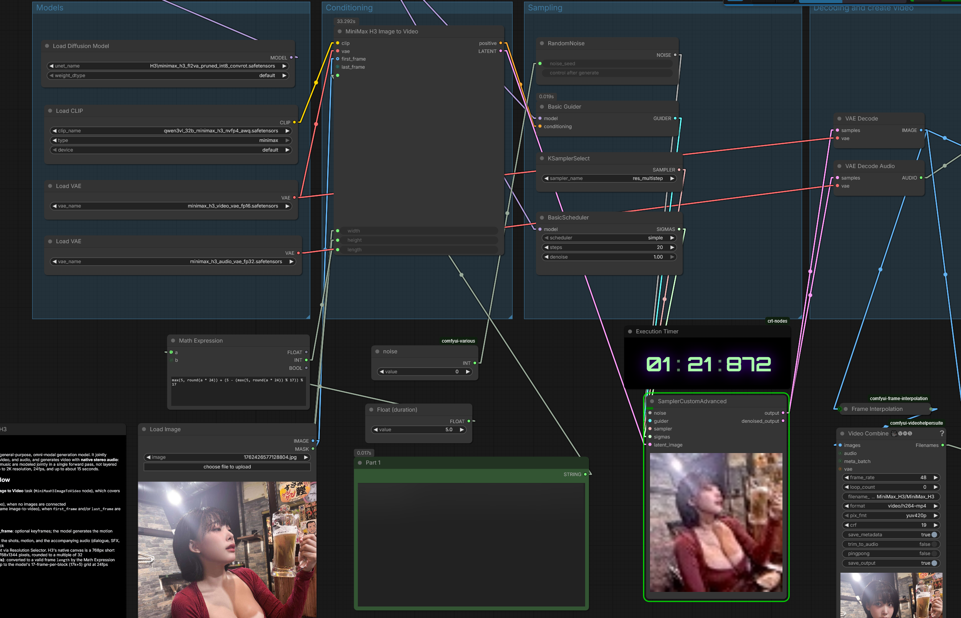This screenshot has height=618, width=961.
Task: Decrease the noise node value with left arrow
Action: coord(382,372)
